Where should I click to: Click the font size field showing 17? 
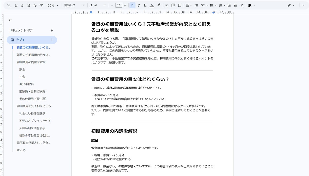[119, 5]
